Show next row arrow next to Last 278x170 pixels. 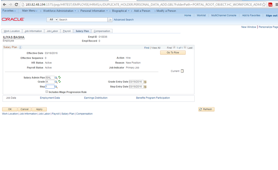point(185,47)
